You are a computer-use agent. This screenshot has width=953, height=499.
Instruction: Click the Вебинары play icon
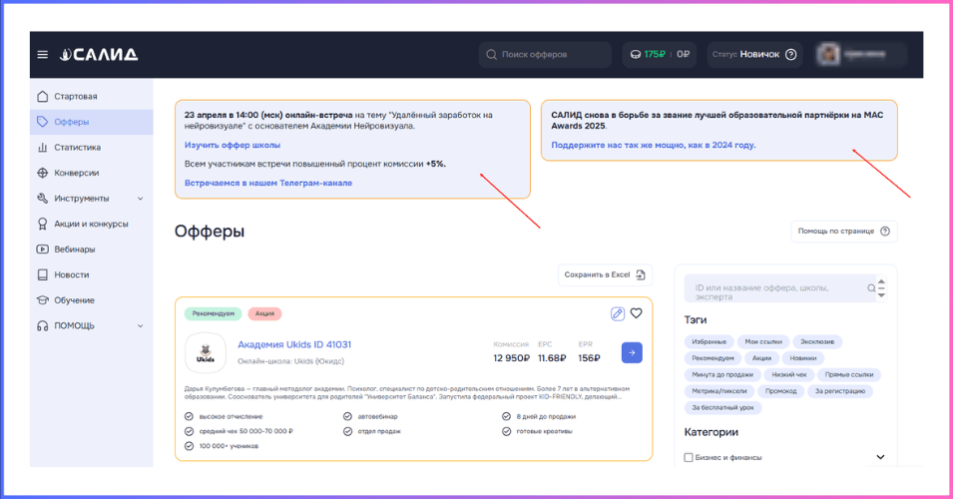[43, 249]
